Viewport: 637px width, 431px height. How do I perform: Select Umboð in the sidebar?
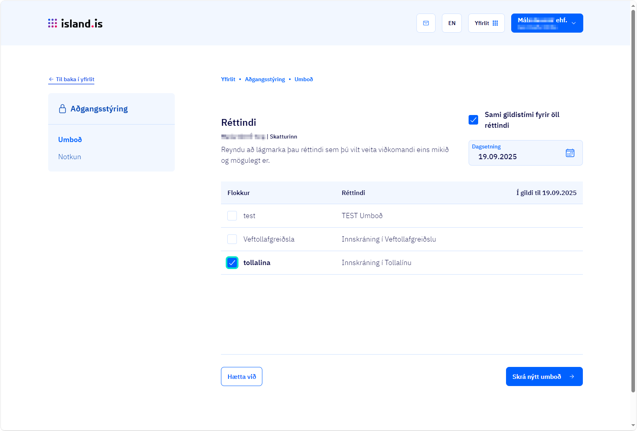point(70,140)
